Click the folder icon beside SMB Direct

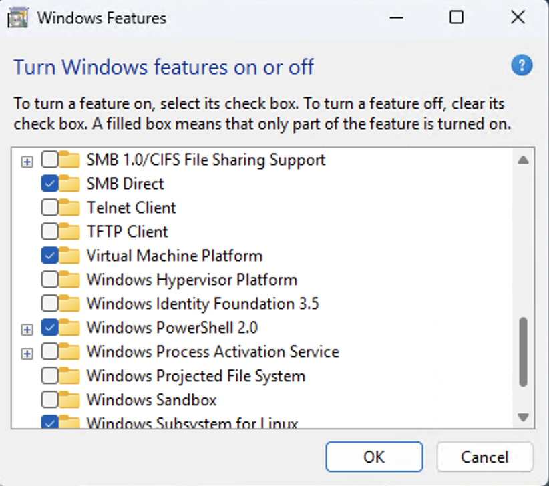69,184
